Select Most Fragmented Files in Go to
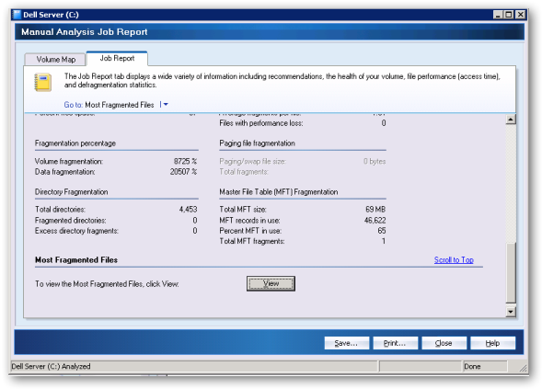Image resolution: width=542 pixels, height=389 pixels. click(x=120, y=105)
